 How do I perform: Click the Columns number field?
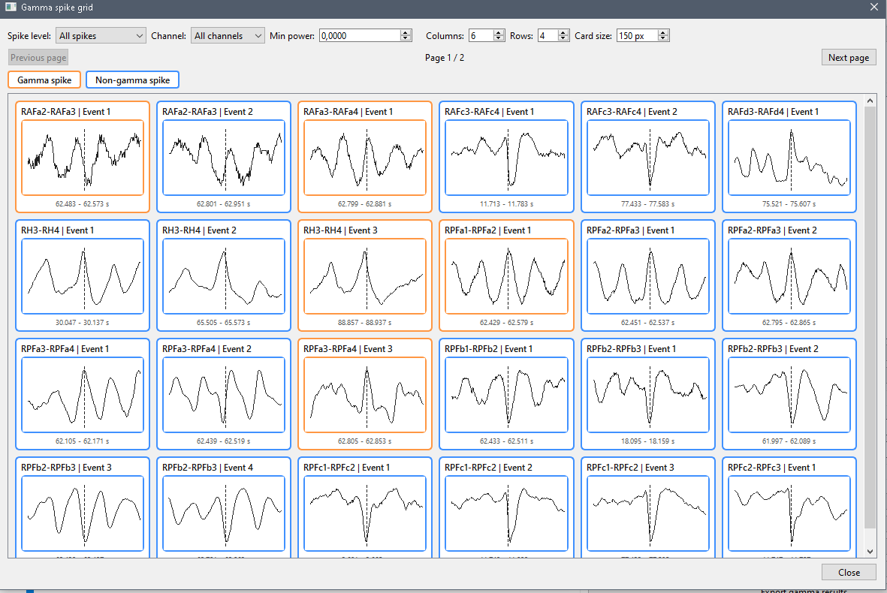pyautogui.click(x=481, y=35)
